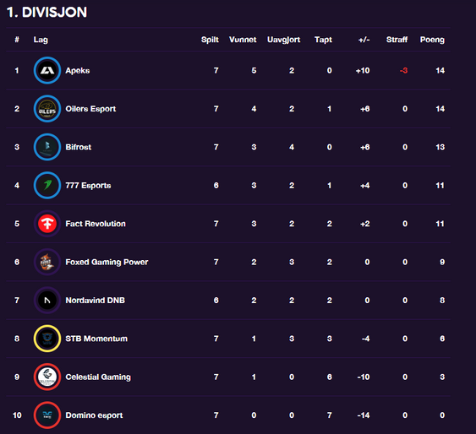Click the 777 Esports green logo
The width and height of the screenshot is (476, 434).
(x=47, y=185)
